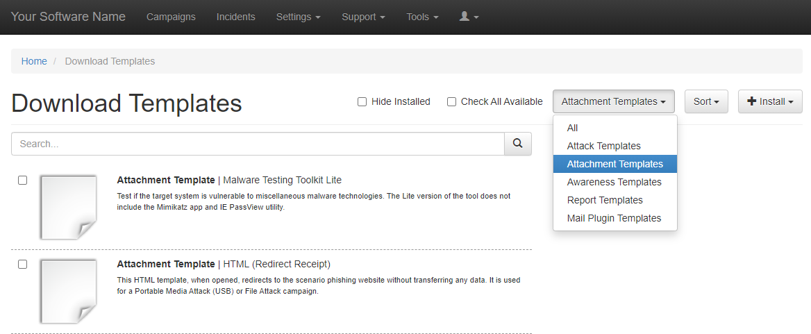This screenshot has width=811, height=334.
Task: Select Mail Plugin Templates in the dropdown
Action: pyautogui.click(x=614, y=218)
